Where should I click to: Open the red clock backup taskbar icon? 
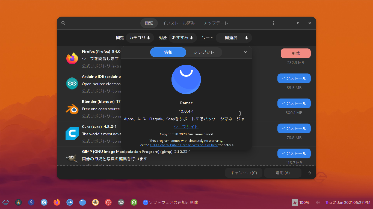click(108, 202)
